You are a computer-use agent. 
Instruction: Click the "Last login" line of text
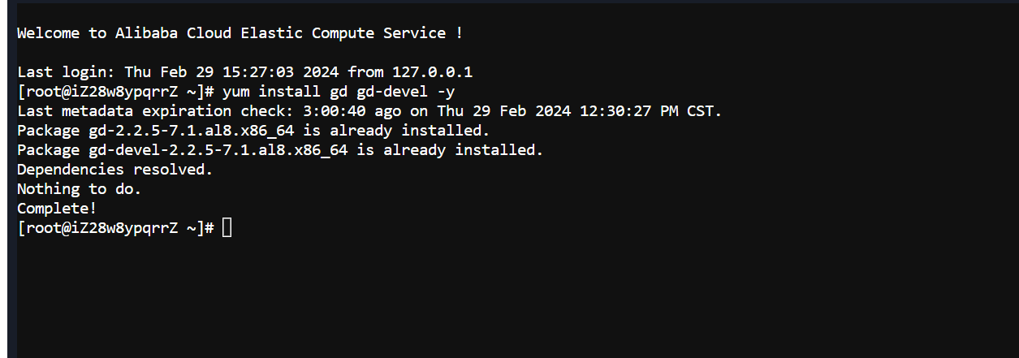244,72
